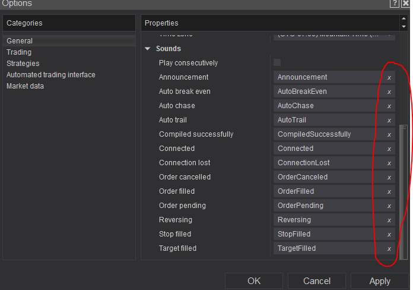Clear the Announcement sound with its x

pyautogui.click(x=389, y=77)
